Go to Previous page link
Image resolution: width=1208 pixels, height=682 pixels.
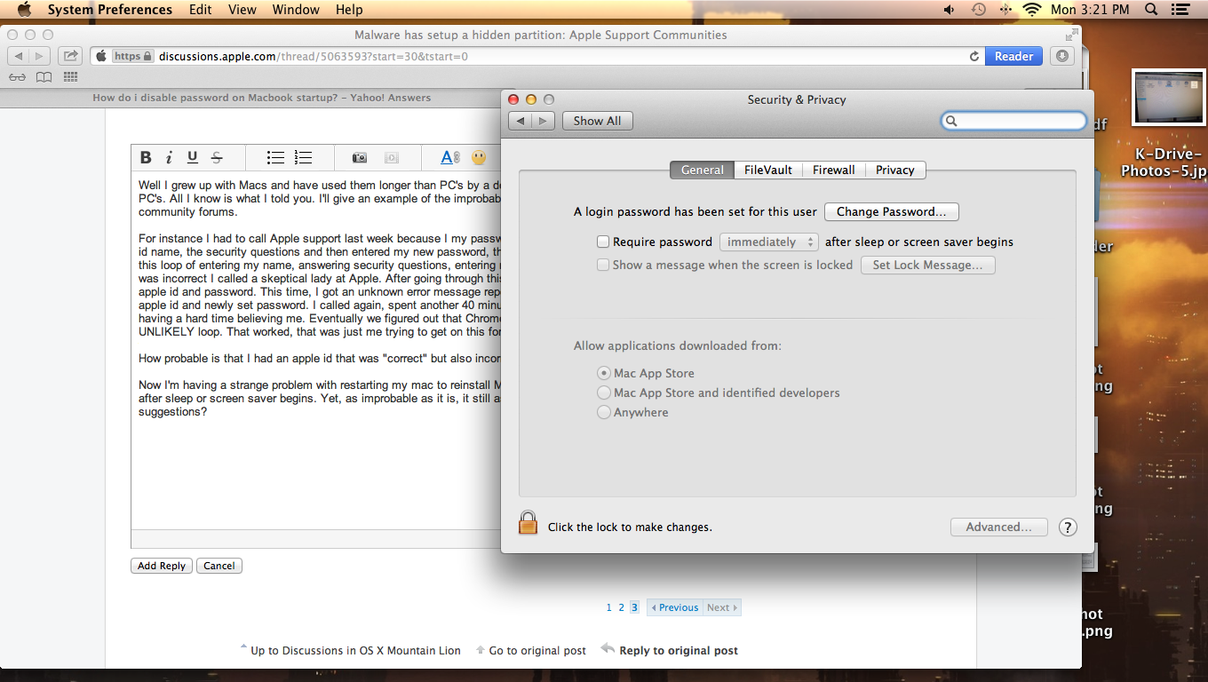coord(674,607)
